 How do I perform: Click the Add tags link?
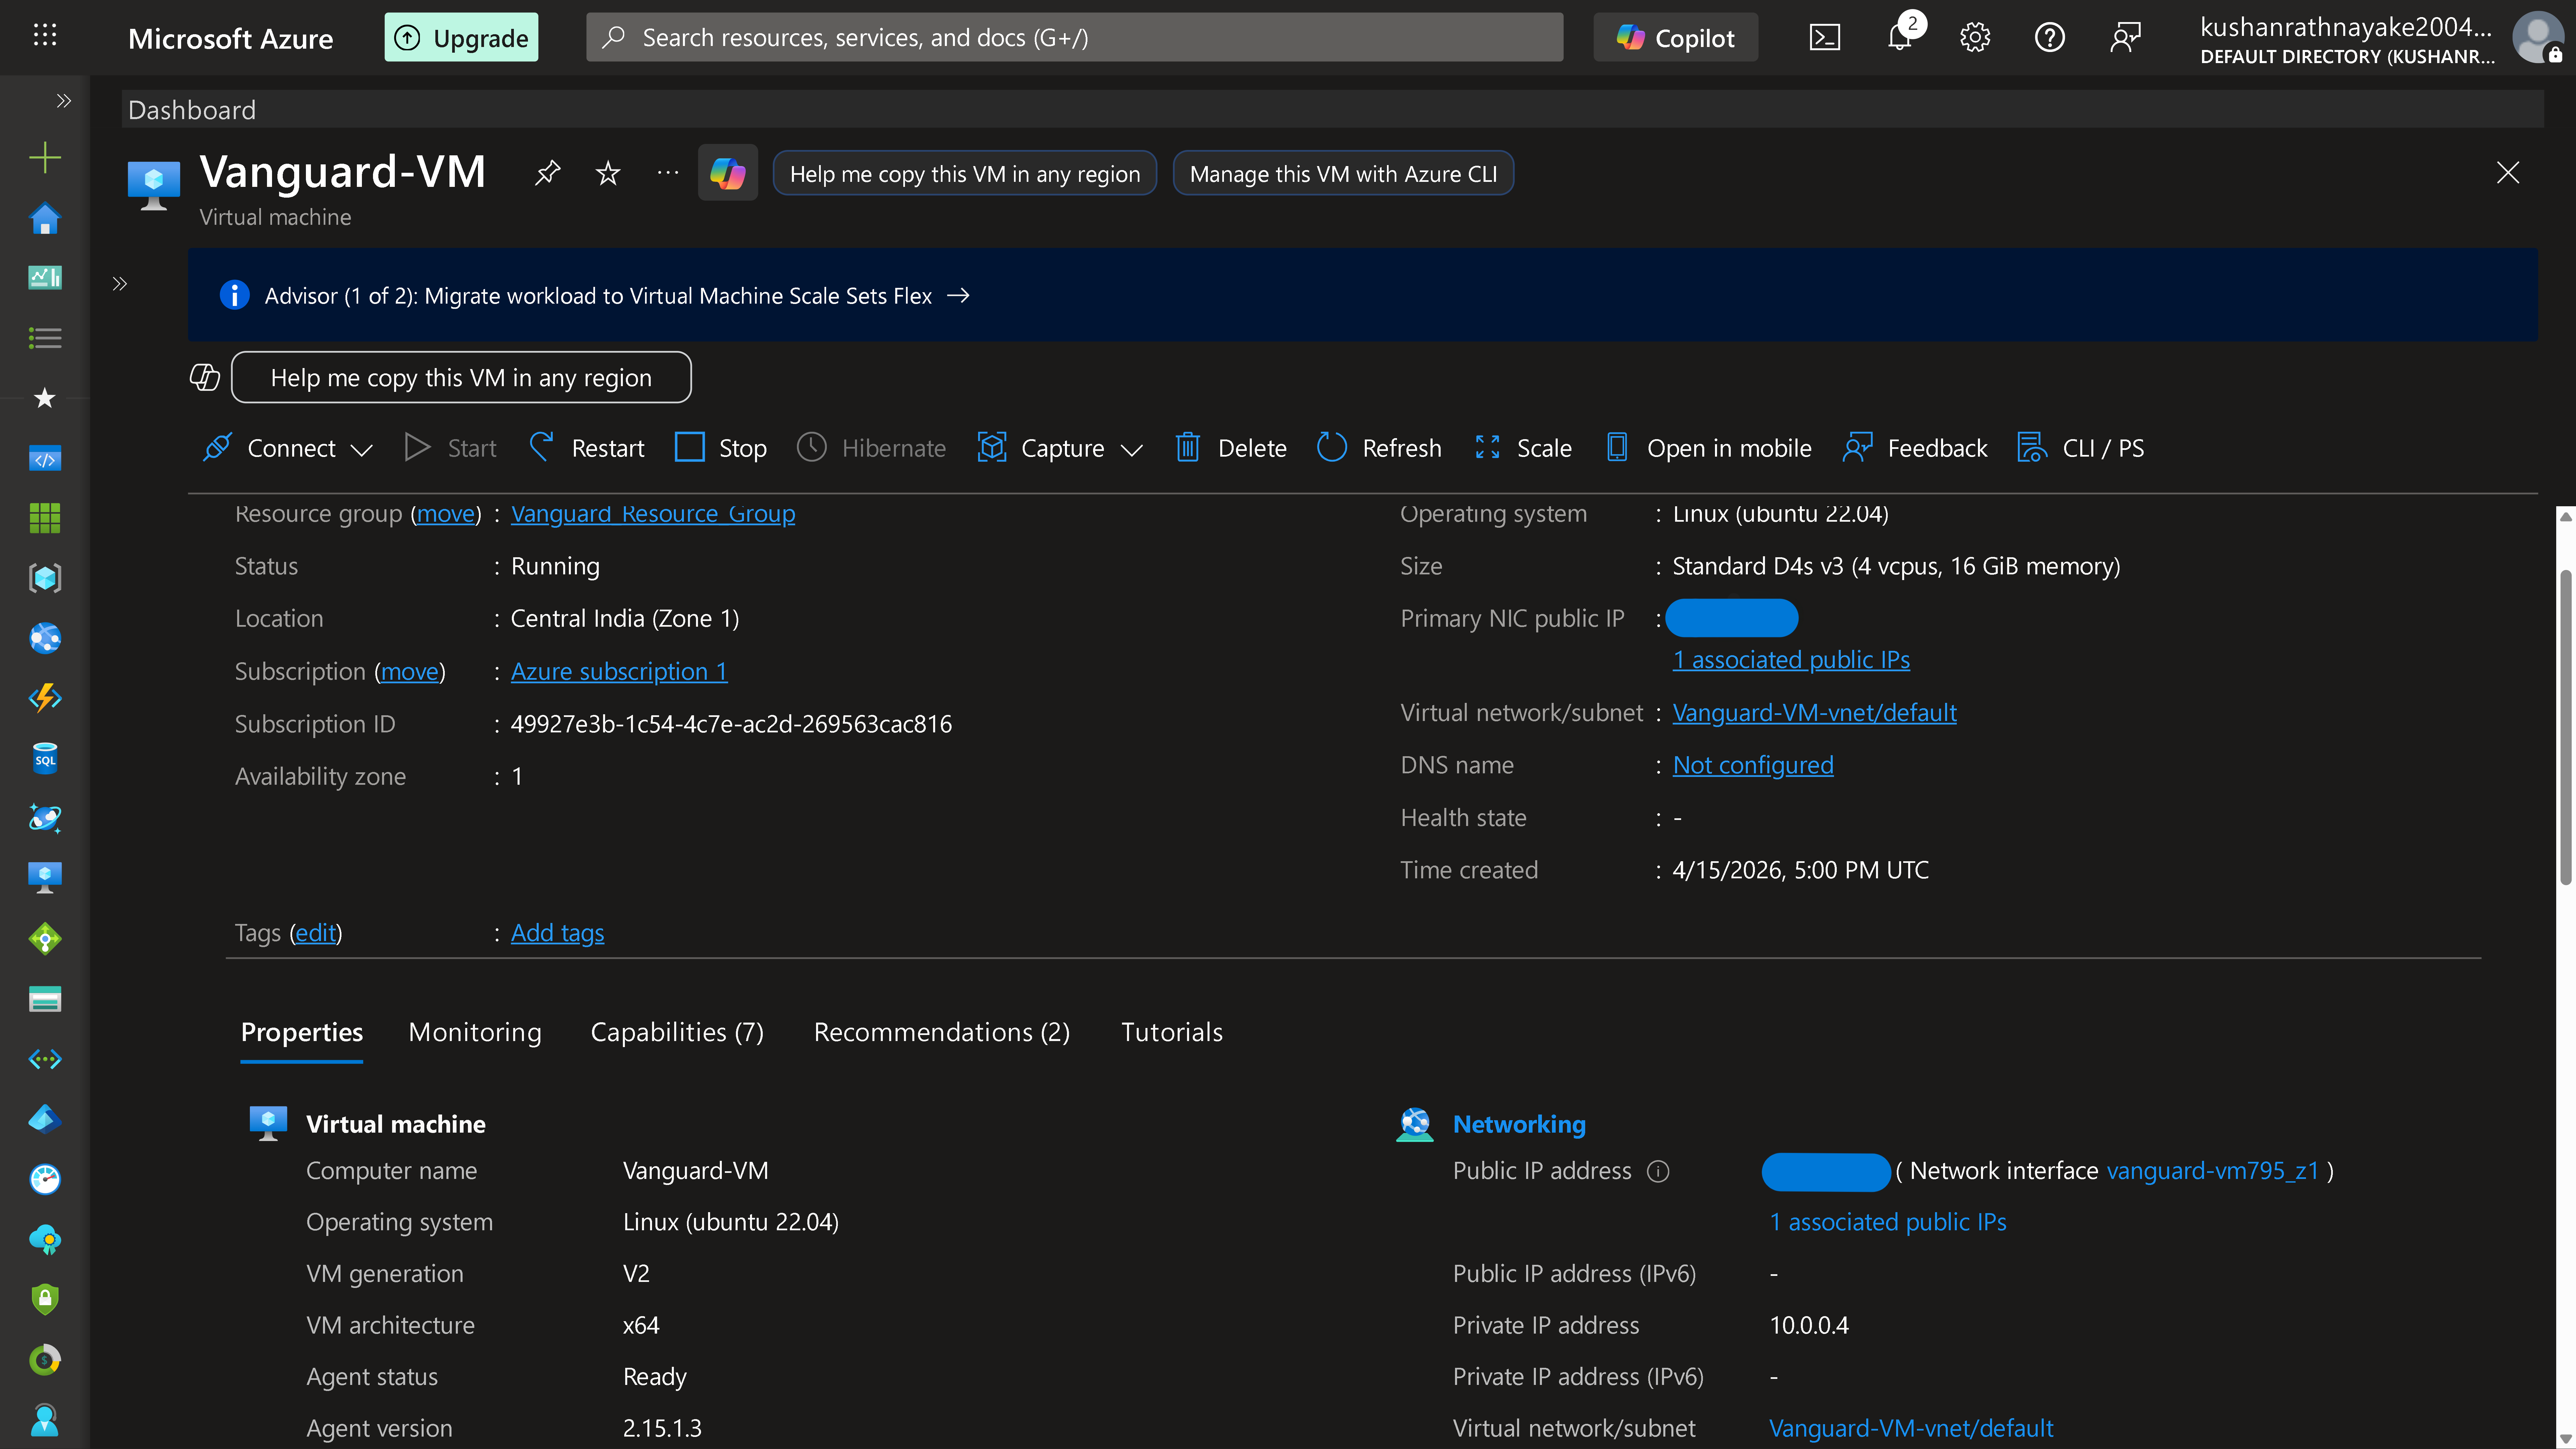click(557, 932)
